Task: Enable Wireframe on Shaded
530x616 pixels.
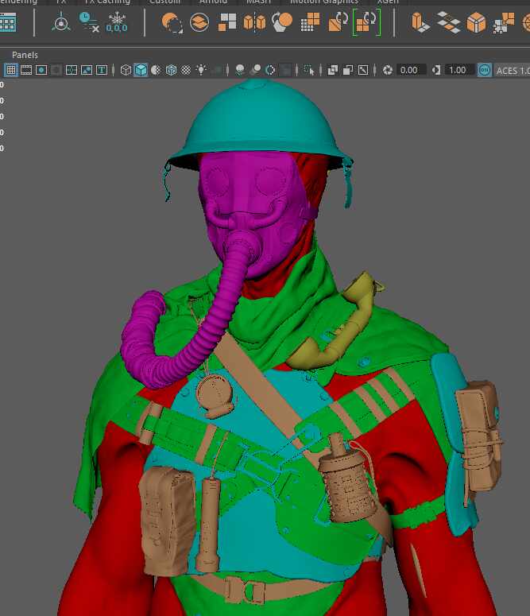Action: point(171,70)
